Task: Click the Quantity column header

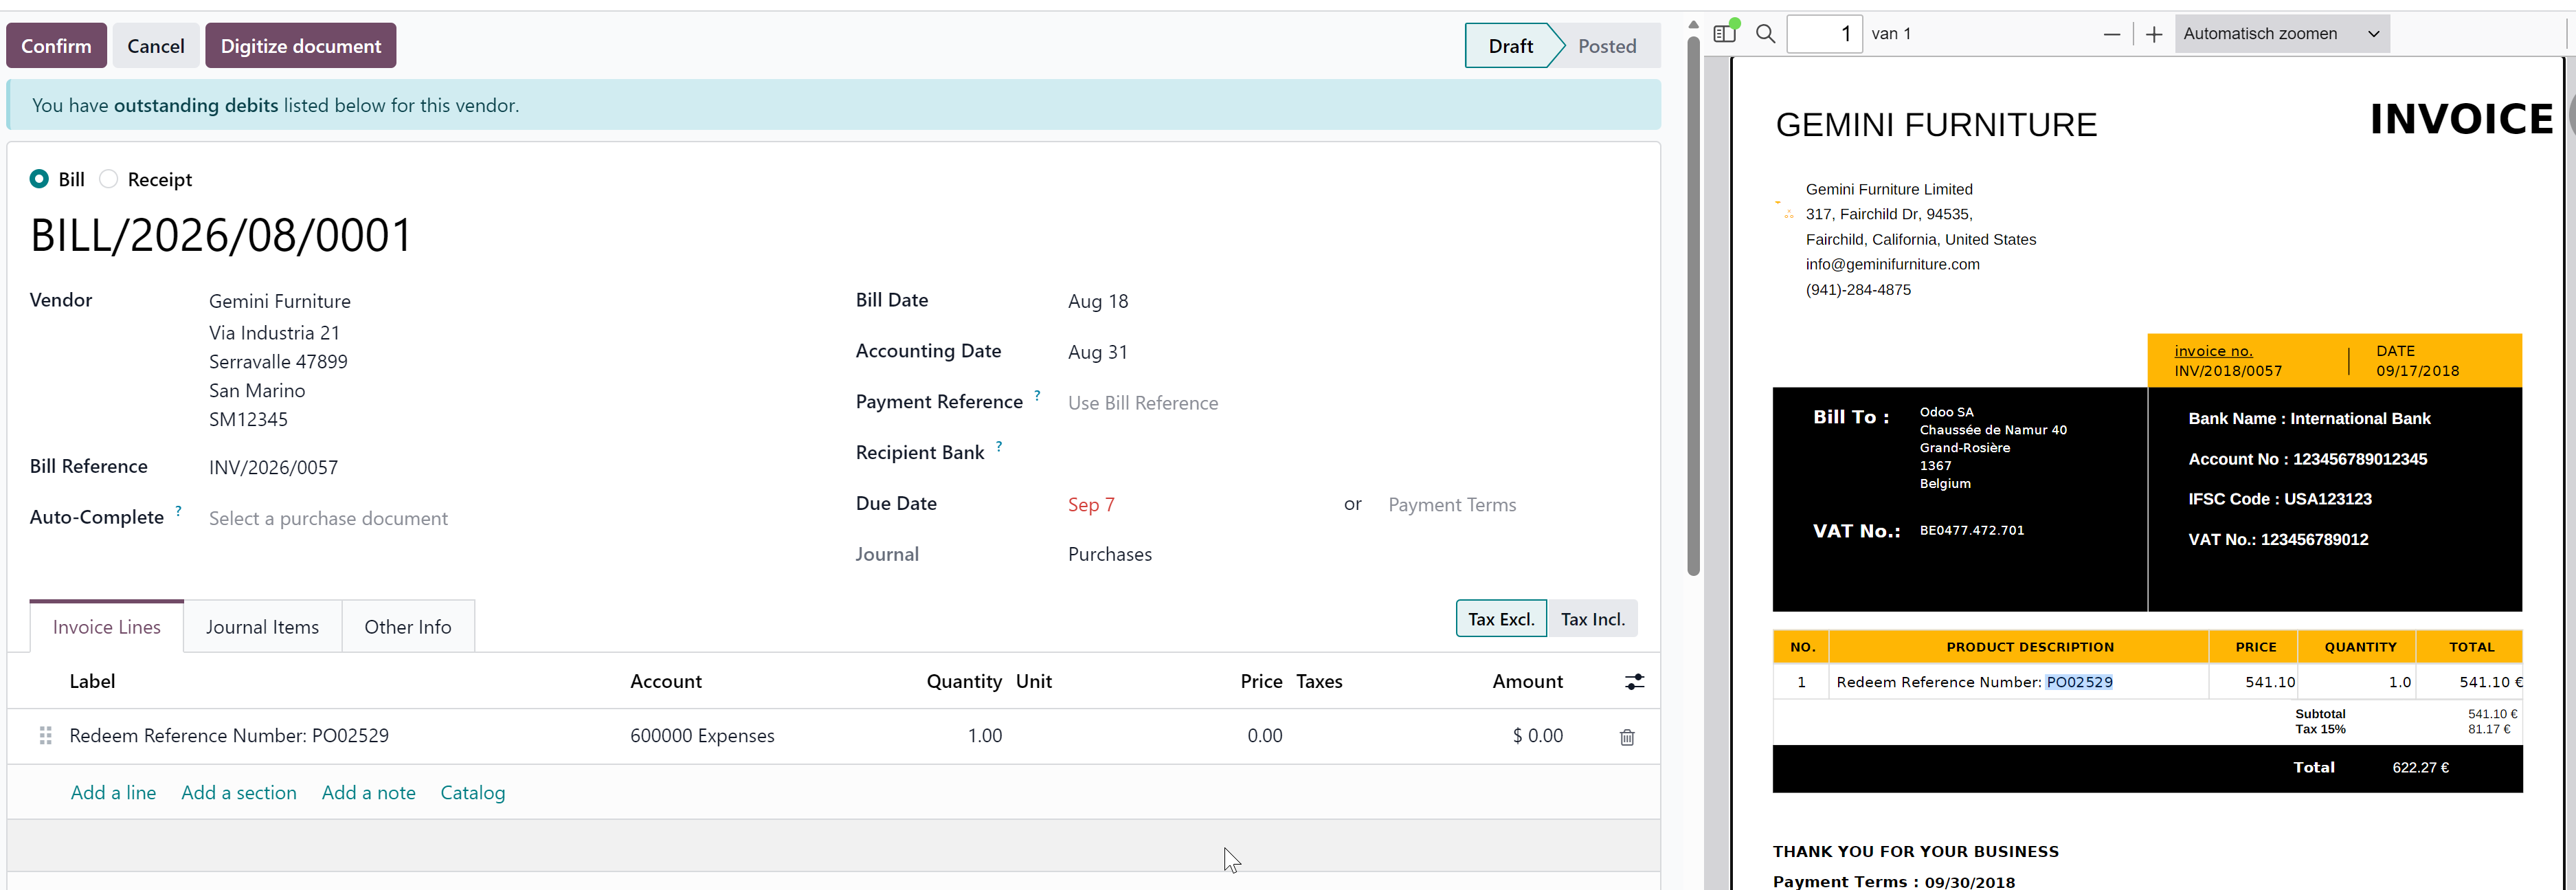Action: coord(964,682)
